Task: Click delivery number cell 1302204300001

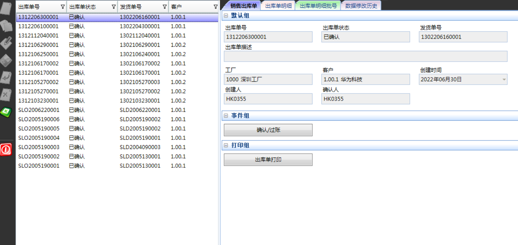Action: coord(140,26)
